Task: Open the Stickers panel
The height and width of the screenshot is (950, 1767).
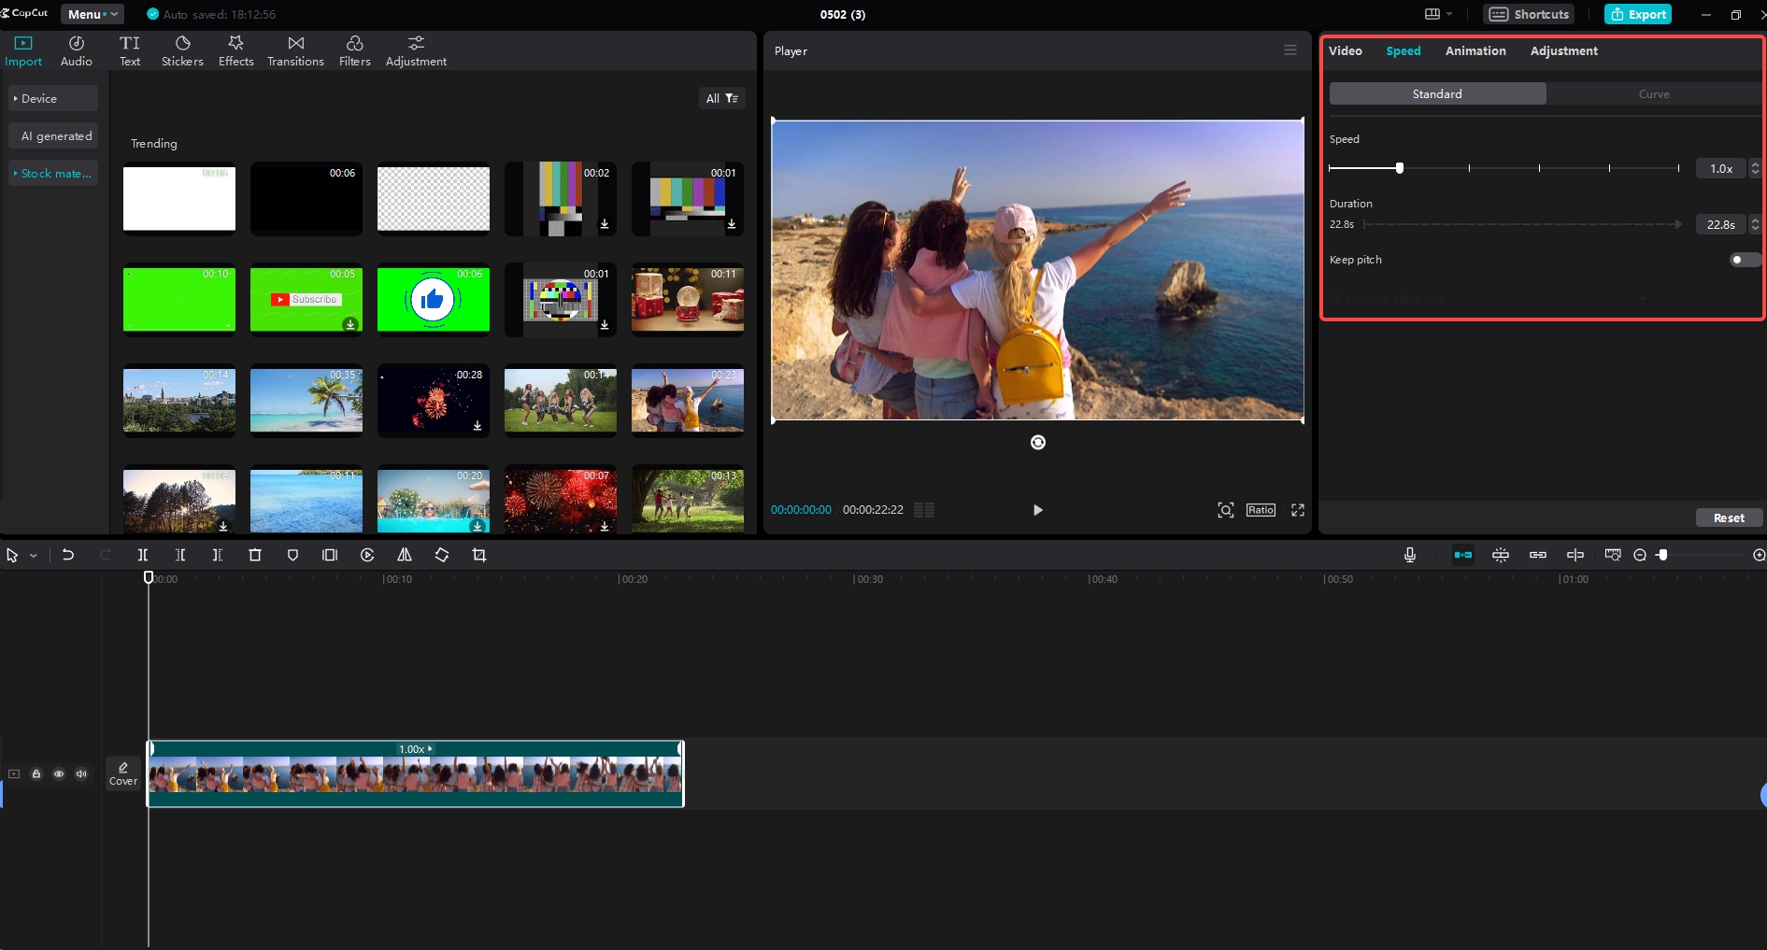Action: tap(182, 51)
